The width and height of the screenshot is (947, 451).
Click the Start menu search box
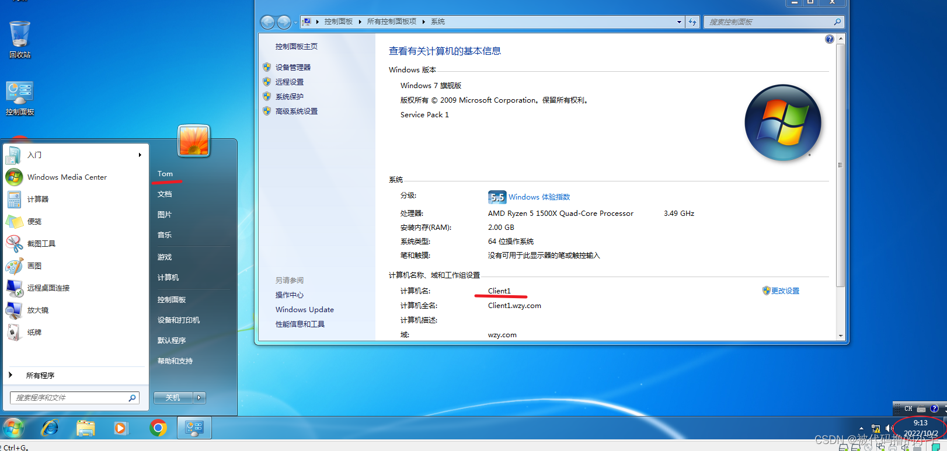(x=75, y=397)
